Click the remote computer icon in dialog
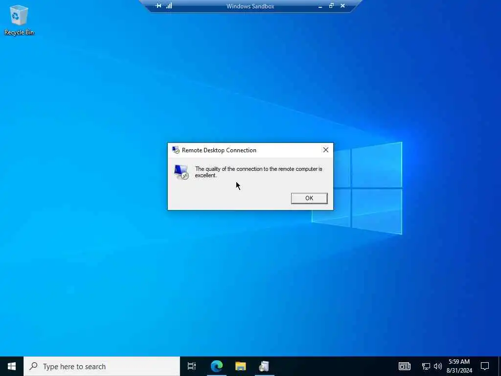The height and width of the screenshot is (376, 501). point(181,172)
